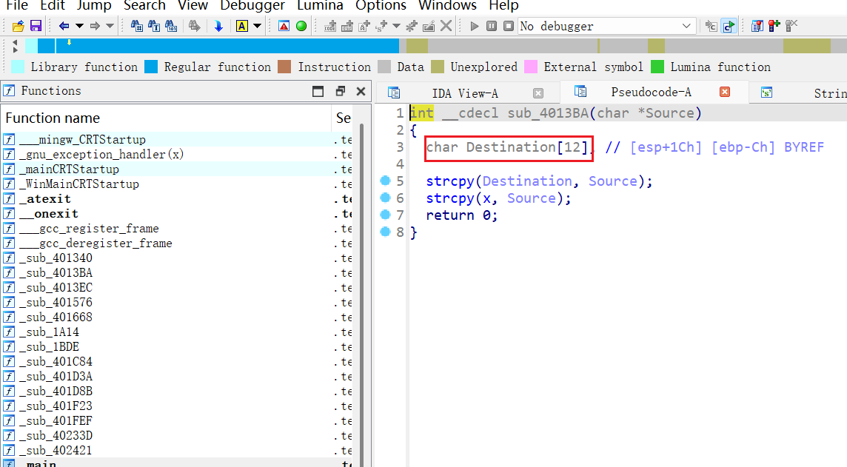
Task: Select _sub_4013BA in Functions list
Action: pyautogui.click(x=56, y=273)
